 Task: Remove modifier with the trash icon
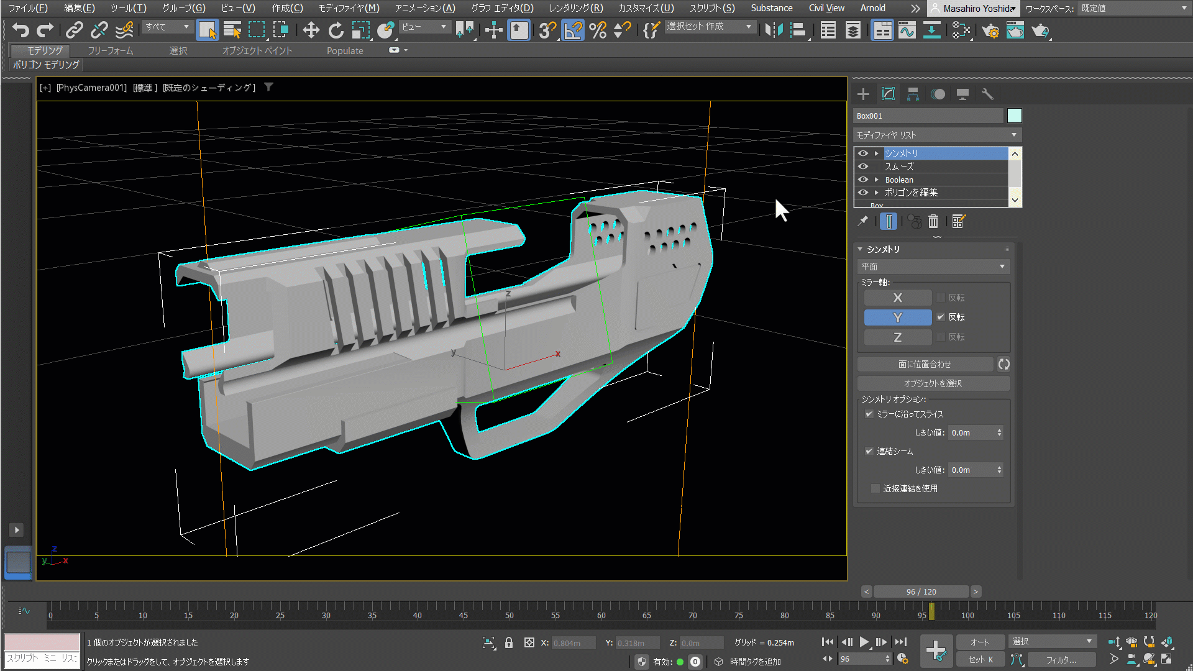click(933, 221)
